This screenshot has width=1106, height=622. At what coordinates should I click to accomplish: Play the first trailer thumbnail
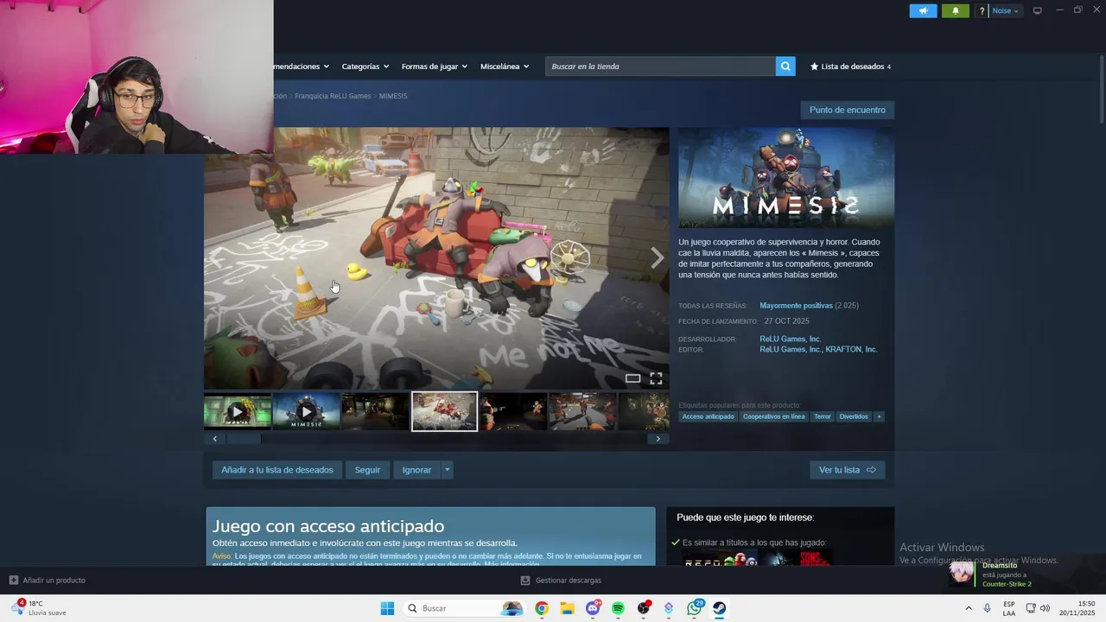pyautogui.click(x=238, y=411)
